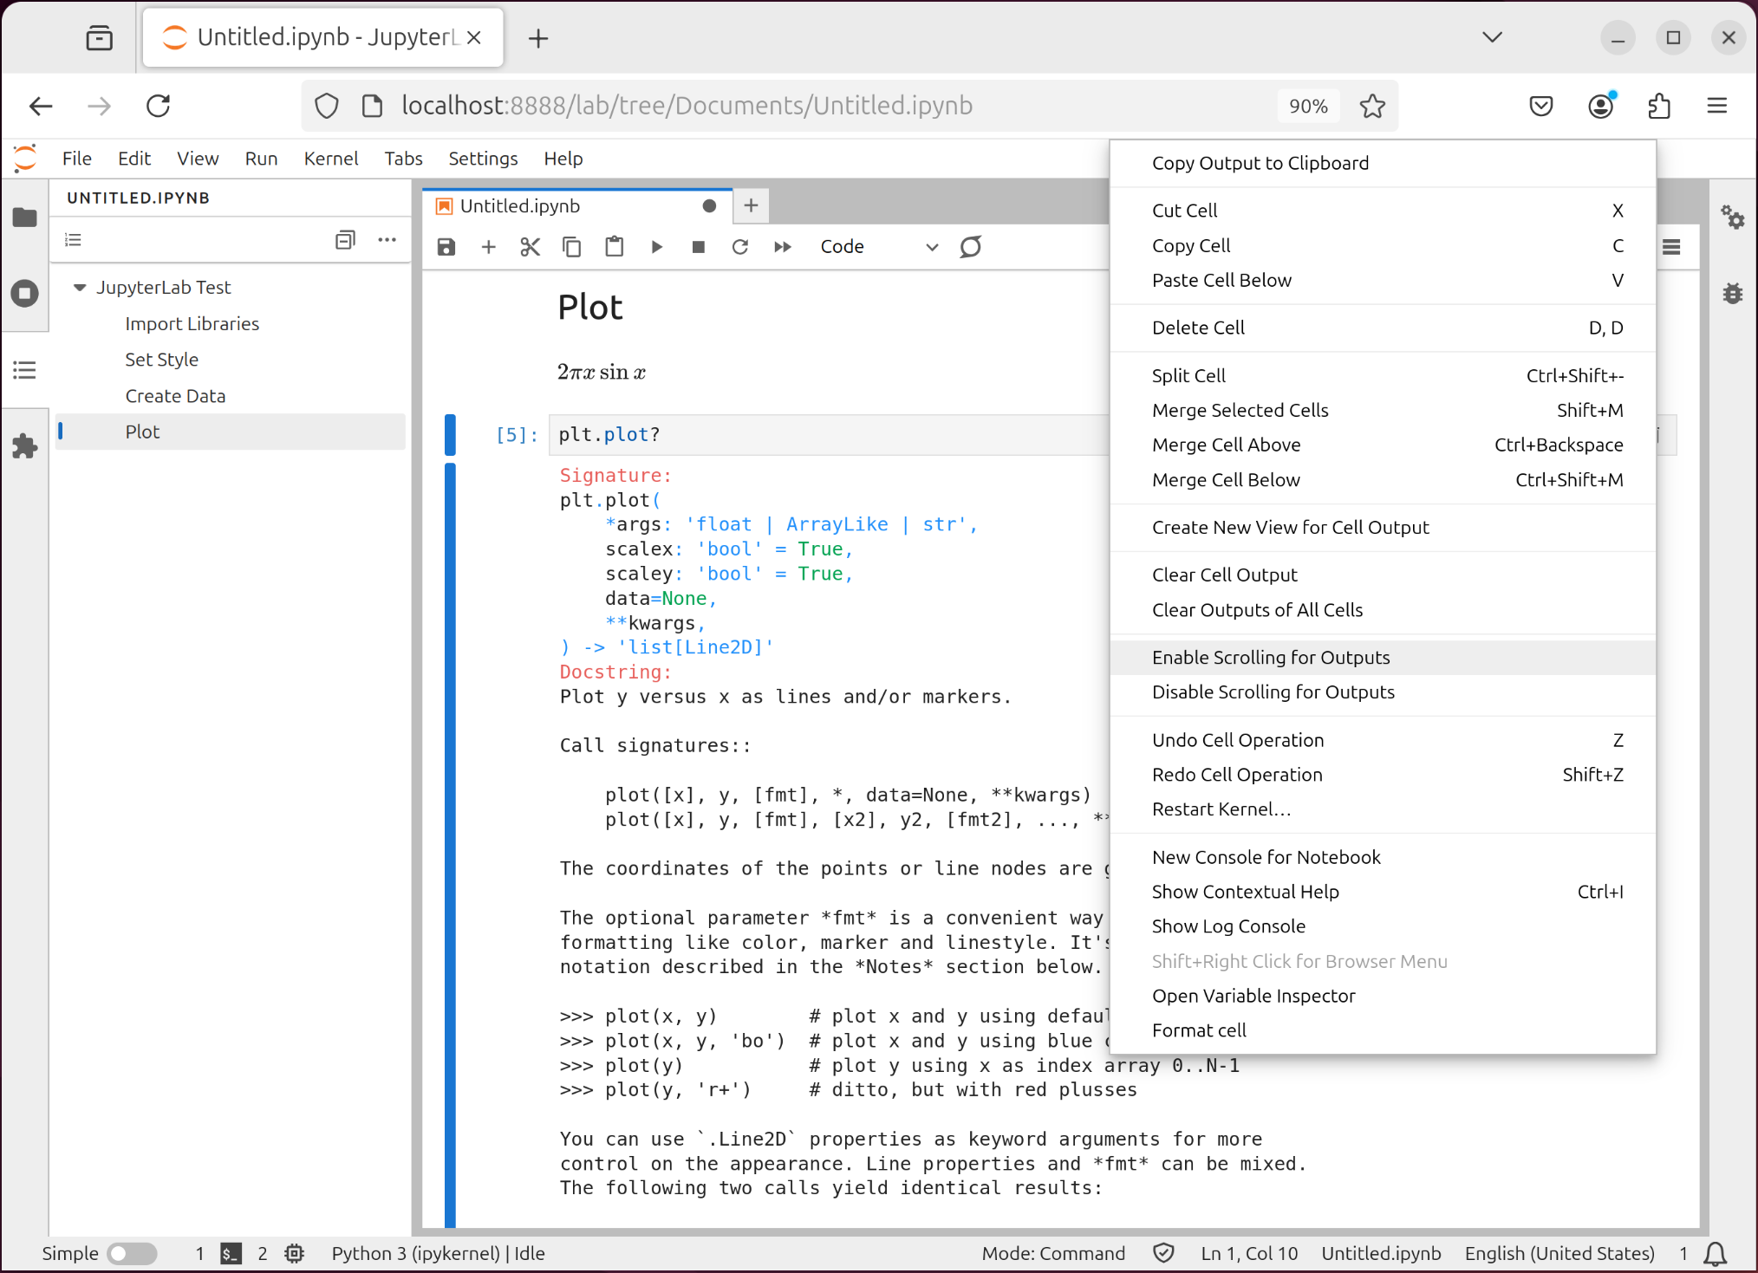1758x1273 pixels.
Task: Collapse all headings icon in TOC panel
Action: [x=345, y=240]
